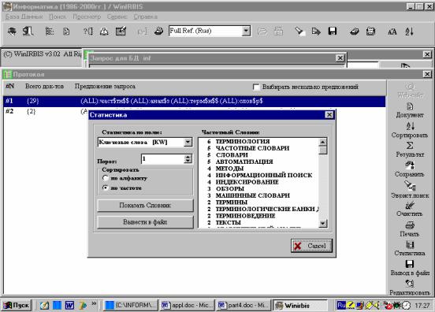The height and width of the screenshot is (312, 435).
Task: Click the Показать Словник button
Action: (145, 206)
